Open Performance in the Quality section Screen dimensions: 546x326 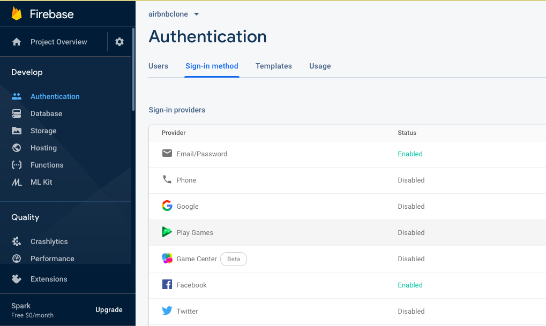coord(52,259)
